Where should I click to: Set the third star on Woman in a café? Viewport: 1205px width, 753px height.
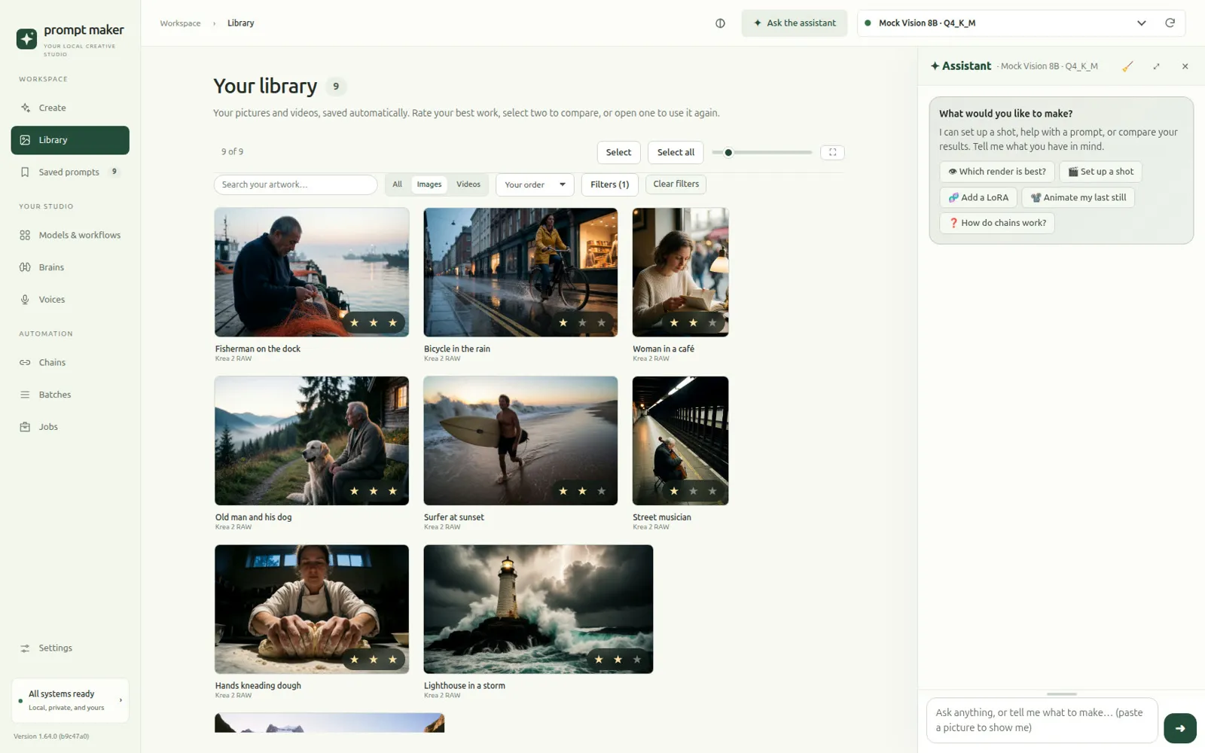[712, 323]
